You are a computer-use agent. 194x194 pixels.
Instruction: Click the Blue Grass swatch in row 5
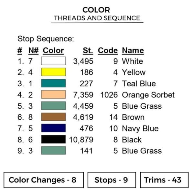point(53,106)
